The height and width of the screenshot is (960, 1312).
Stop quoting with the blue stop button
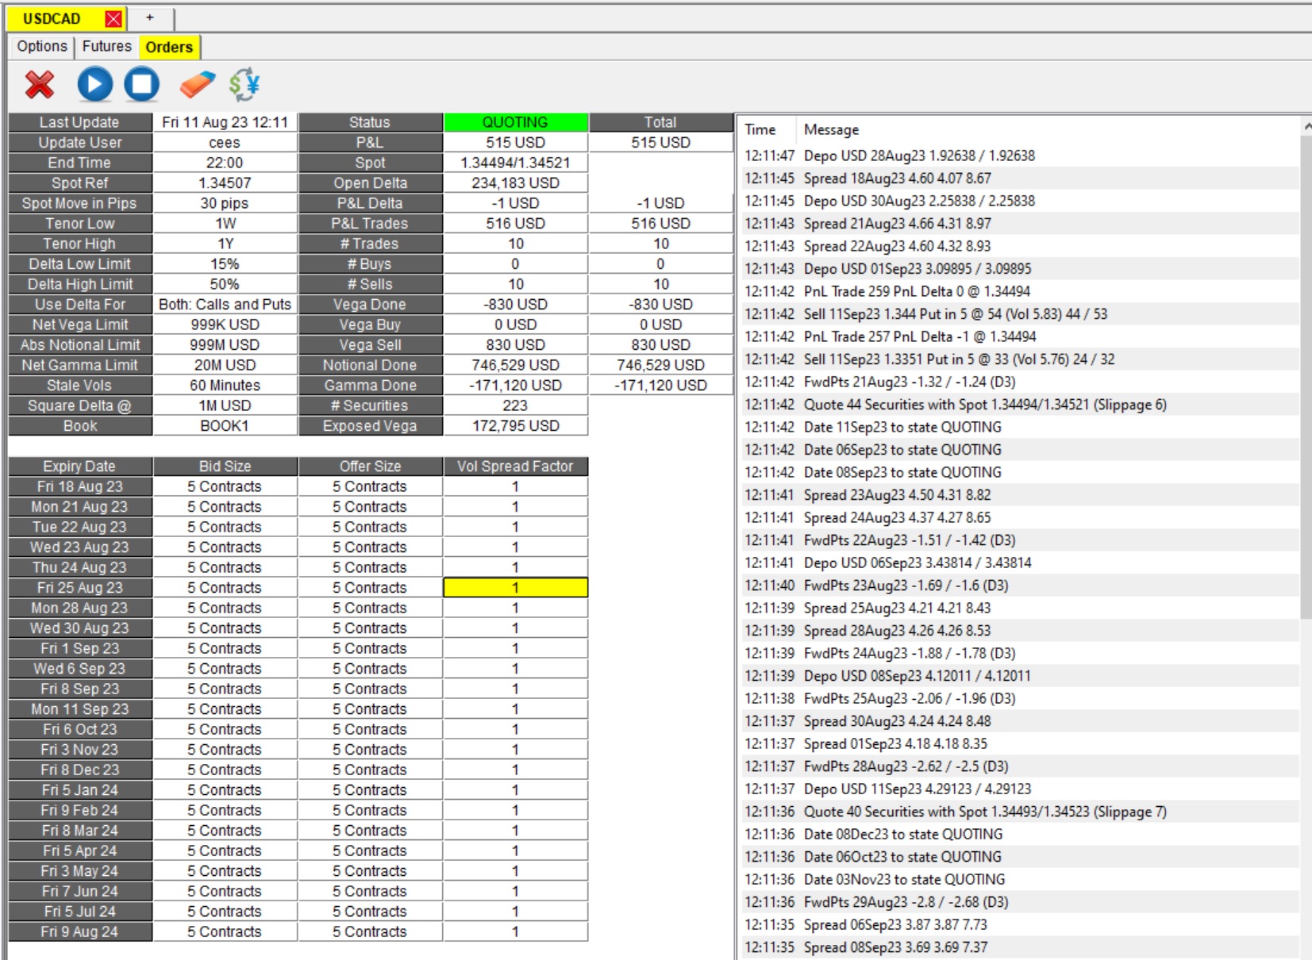point(142,84)
